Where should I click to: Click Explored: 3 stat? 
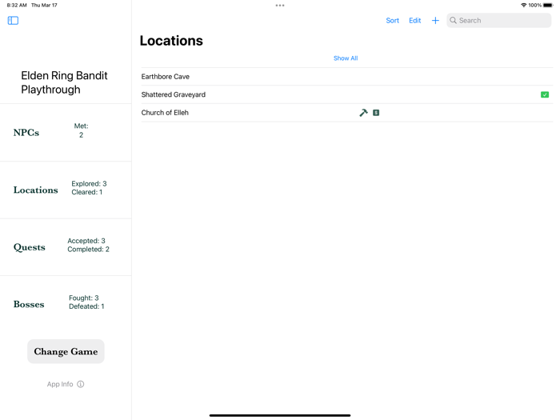[89, 183]
